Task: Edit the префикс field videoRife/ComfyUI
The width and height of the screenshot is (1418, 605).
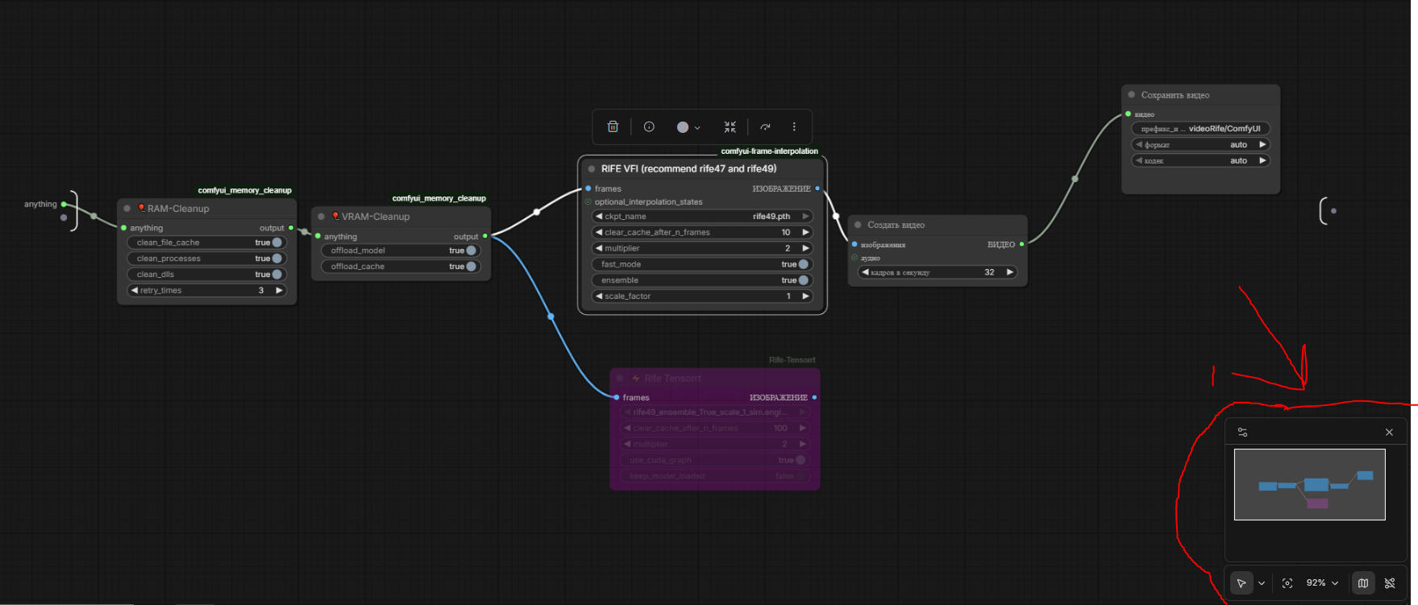Action: pos(1200,129)
